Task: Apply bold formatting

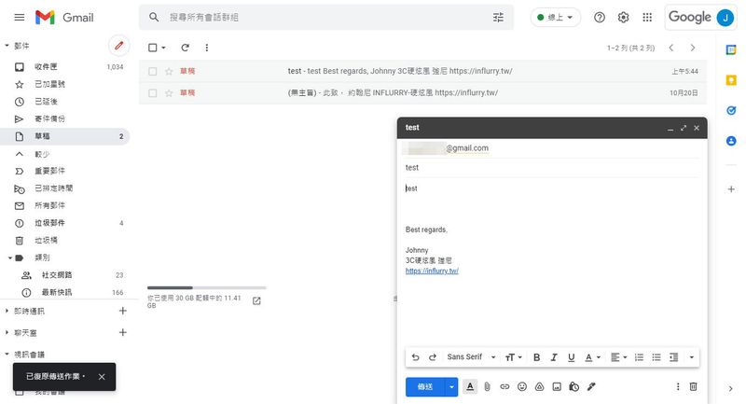Action: click(537, 357)
